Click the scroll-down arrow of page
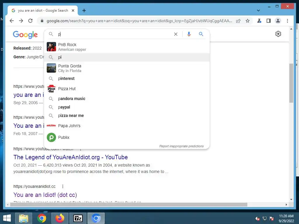The height and width of the screenshot is (224, 299). coord(291,199)
